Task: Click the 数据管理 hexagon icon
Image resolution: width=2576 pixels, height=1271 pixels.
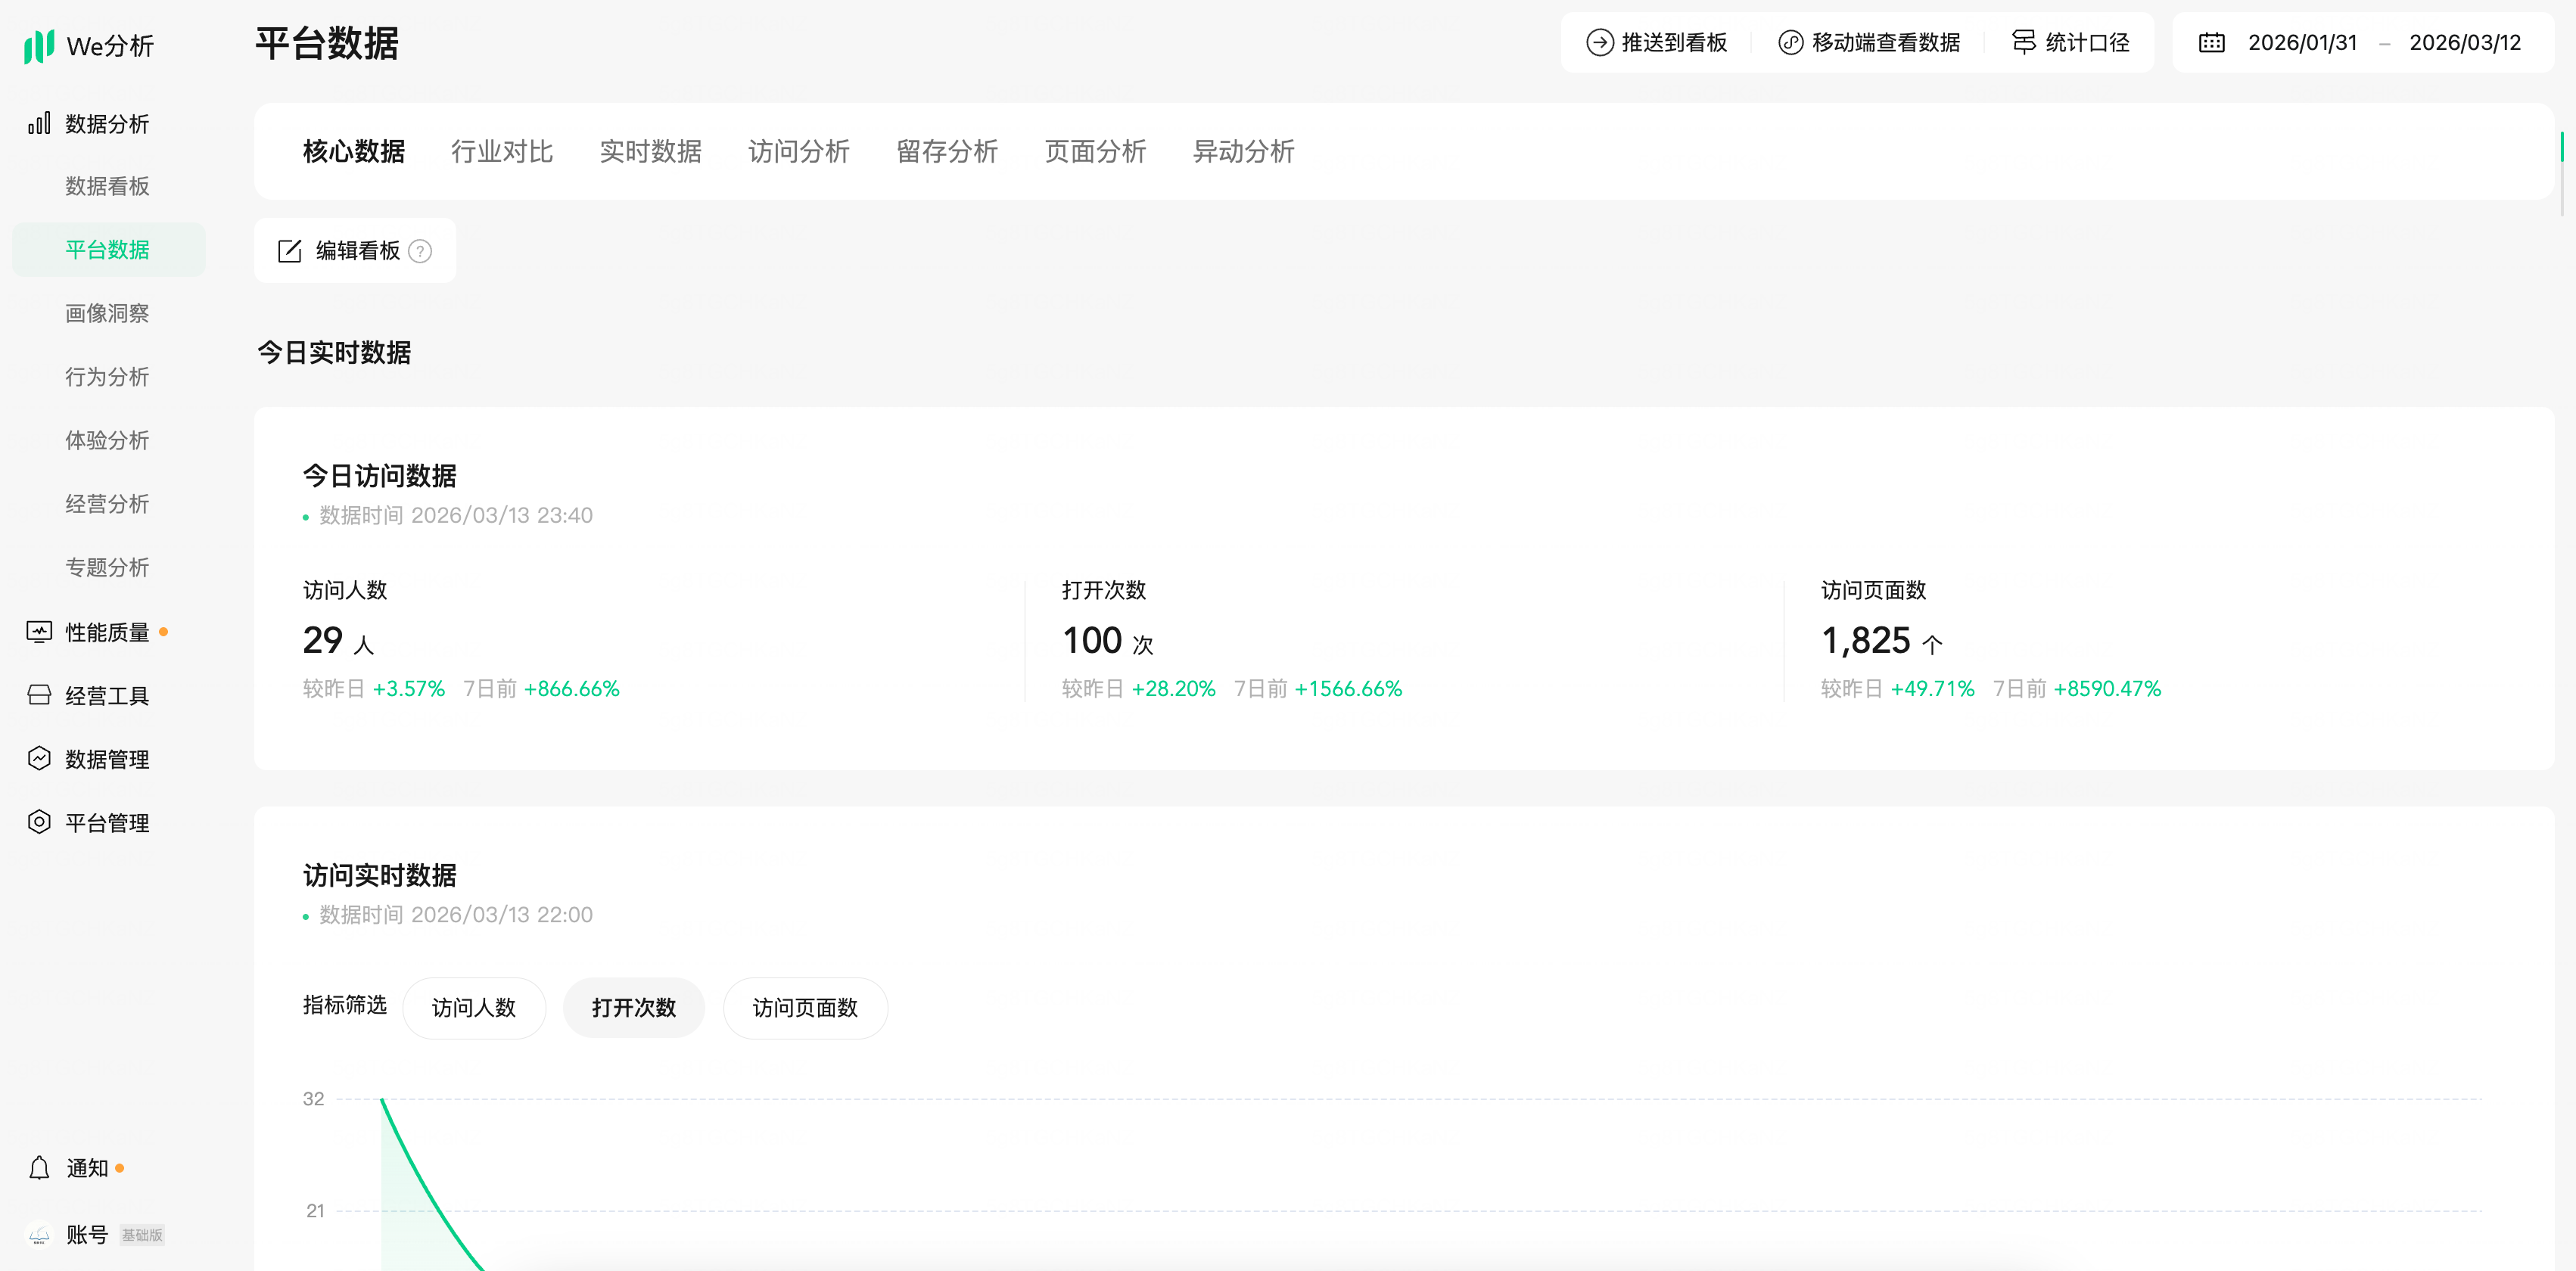Action: click(x=39, y=759)
